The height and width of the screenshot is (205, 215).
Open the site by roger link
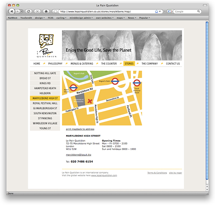(x=176, y=173)
